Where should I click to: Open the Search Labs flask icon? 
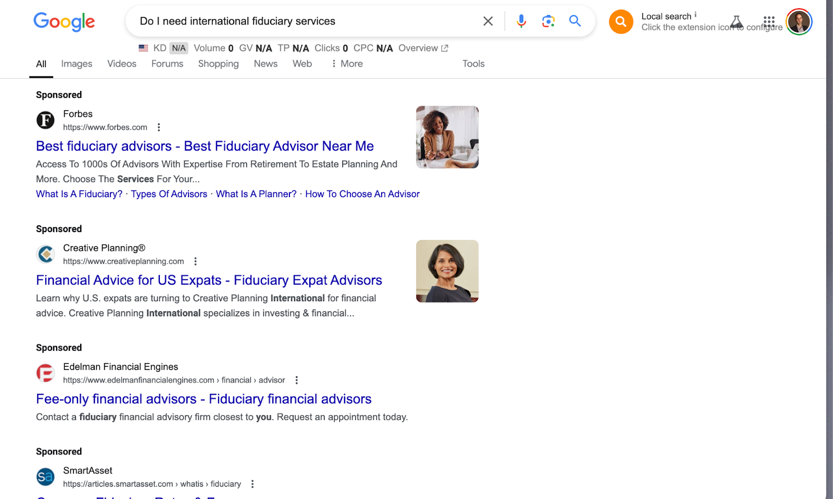pyautogui.click(x=736, y=22)
